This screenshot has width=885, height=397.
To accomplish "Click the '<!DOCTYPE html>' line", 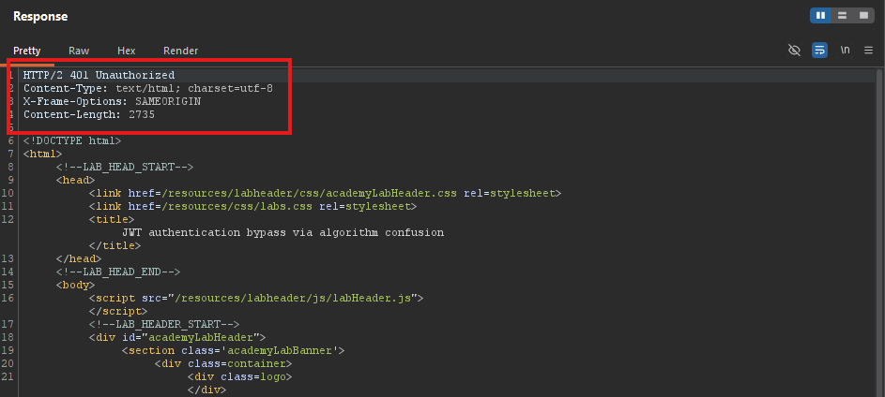I will click(x=72, y=140).
